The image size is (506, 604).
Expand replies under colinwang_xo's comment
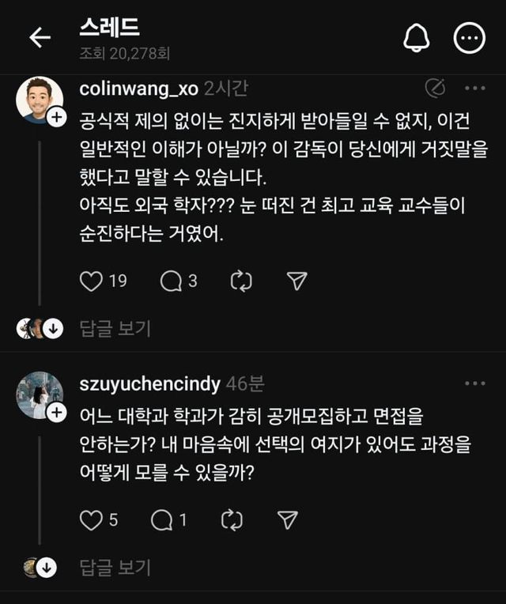tap(115, 328)
